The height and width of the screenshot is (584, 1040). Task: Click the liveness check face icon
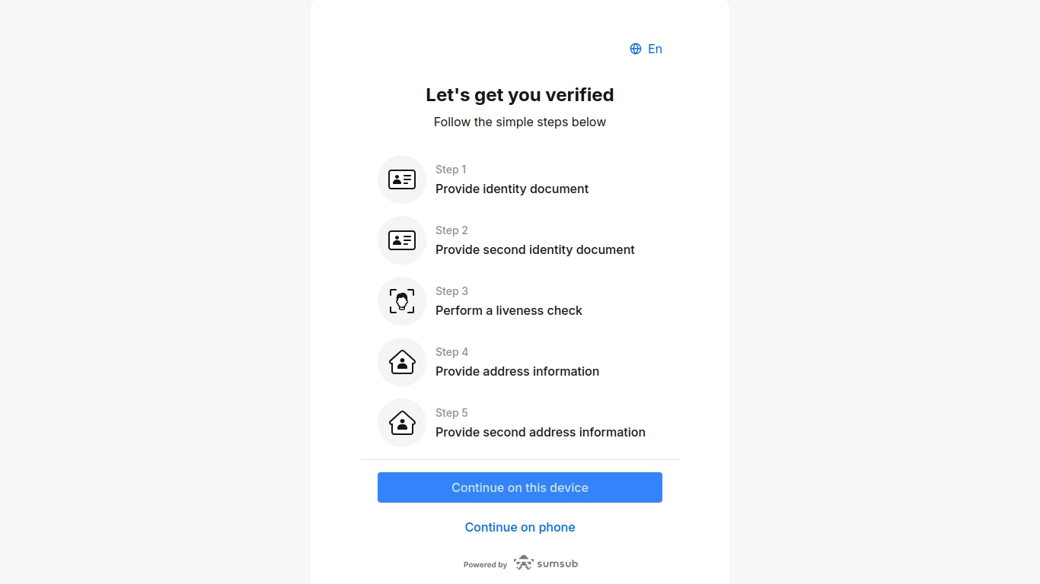402,301
